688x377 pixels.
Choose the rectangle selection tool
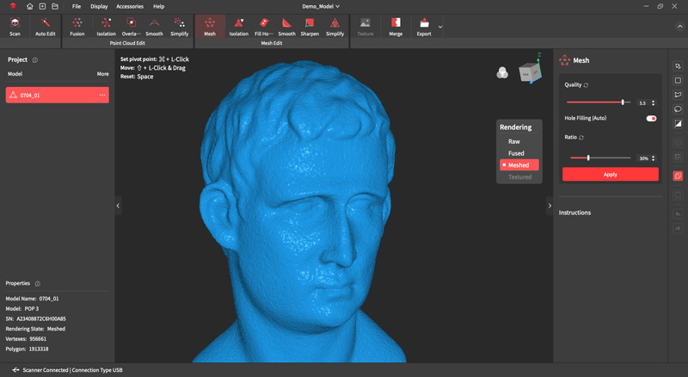click(678, 80)
